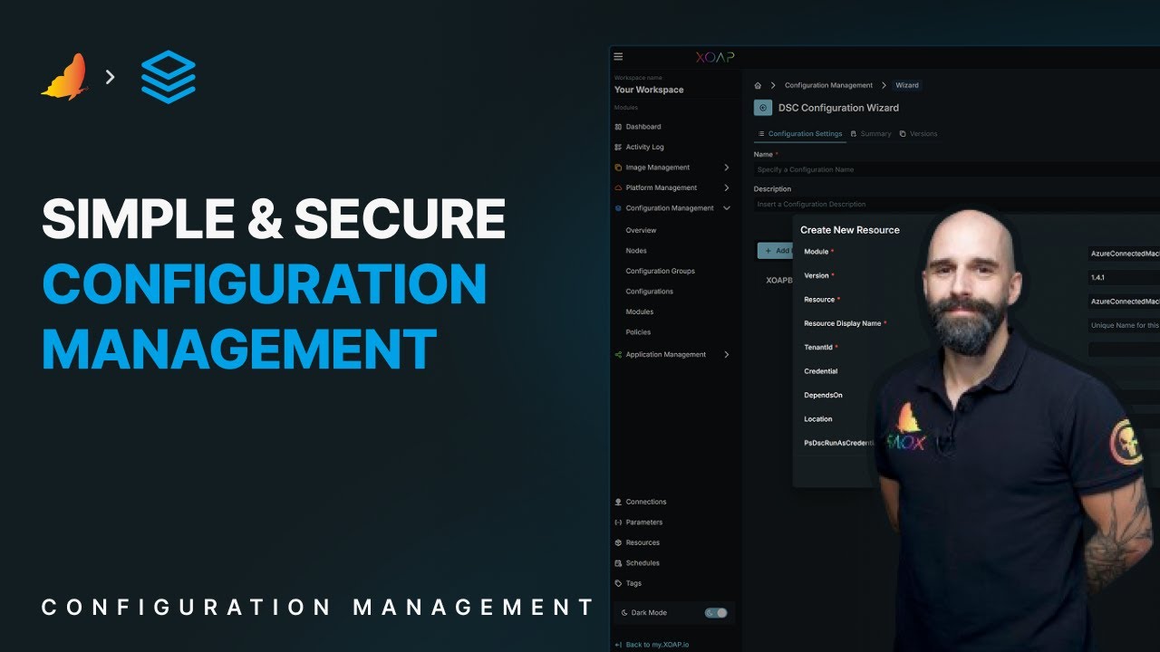
Task: Click the TenantId input field
Action: tap(1124, 349)
